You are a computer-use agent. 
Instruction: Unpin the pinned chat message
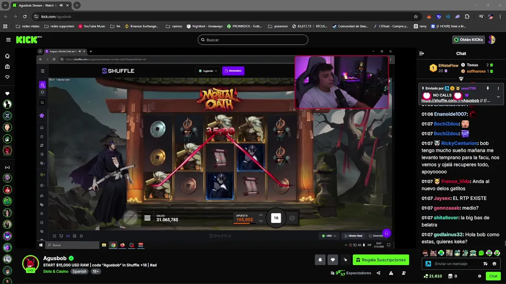tap(487, 88)
